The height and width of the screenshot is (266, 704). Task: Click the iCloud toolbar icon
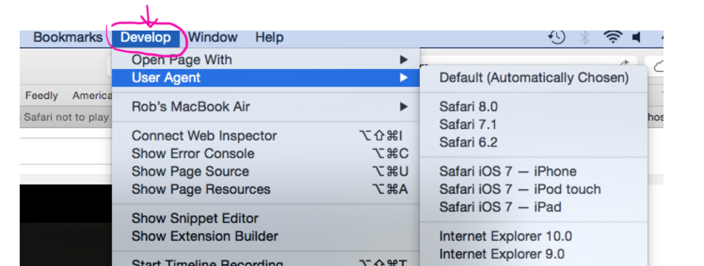click(658, 67)
